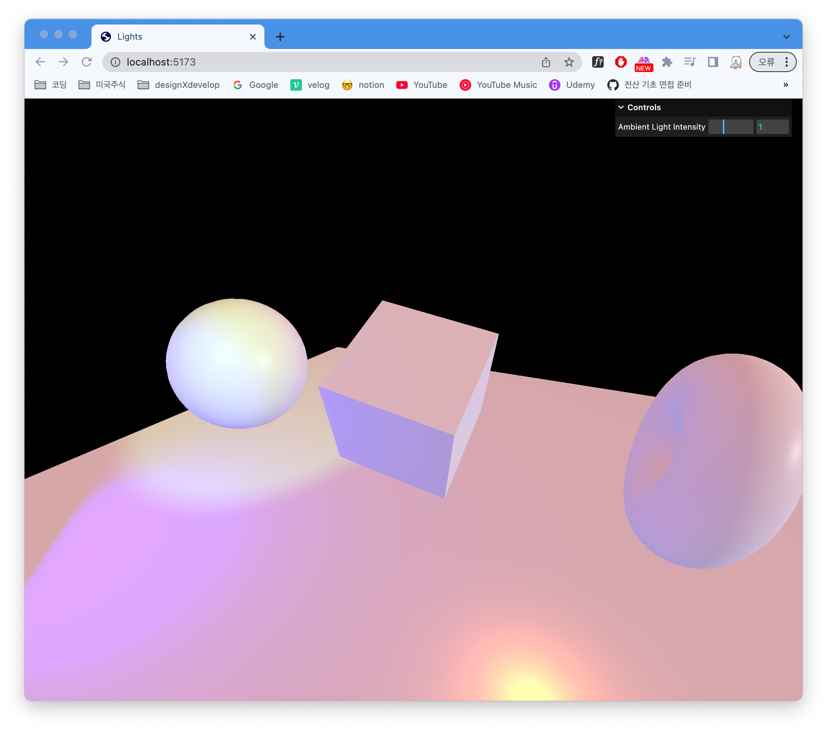Image resolution: width=827 pixels, height=731 pixels.
Task: Collapse the Controls panel
Action: click(643, 107)
